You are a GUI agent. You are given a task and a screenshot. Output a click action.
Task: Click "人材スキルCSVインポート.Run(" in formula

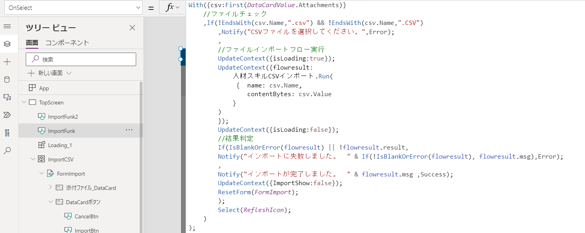coord(283,76)
